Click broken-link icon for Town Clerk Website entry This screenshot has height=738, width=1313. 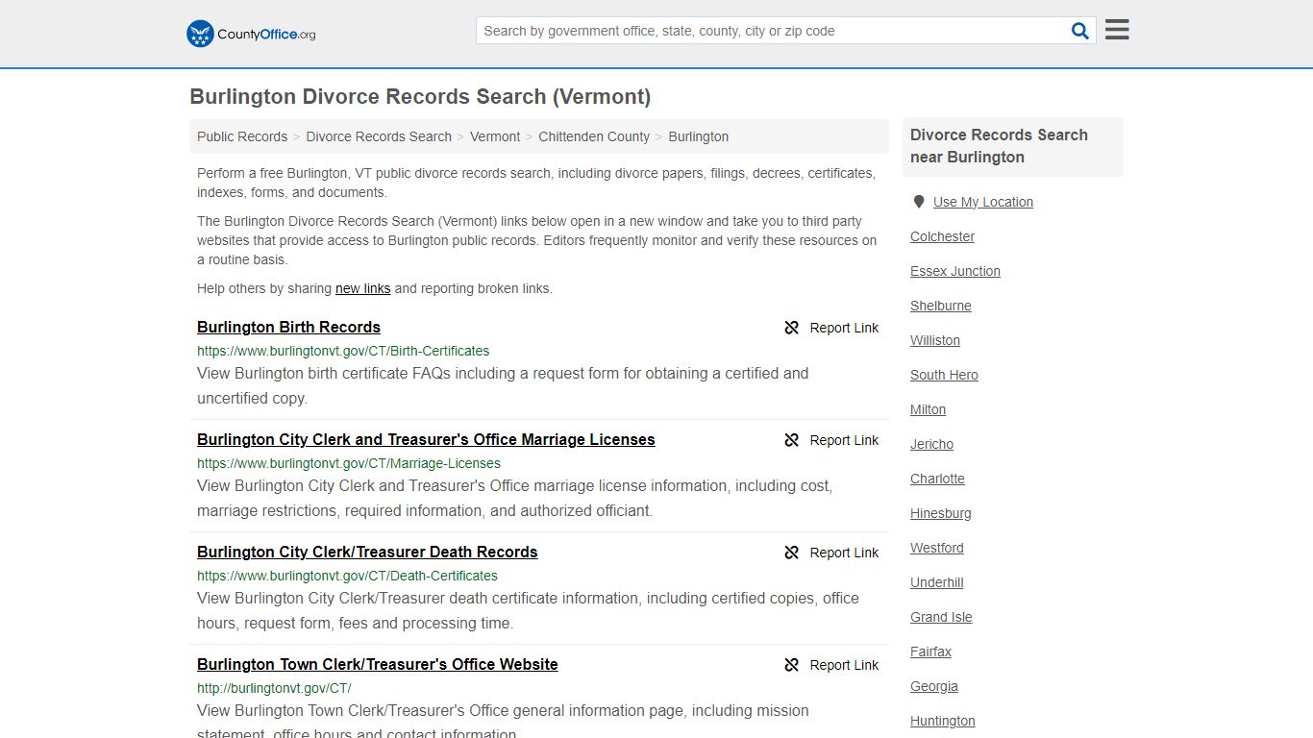tap(792, 665)
